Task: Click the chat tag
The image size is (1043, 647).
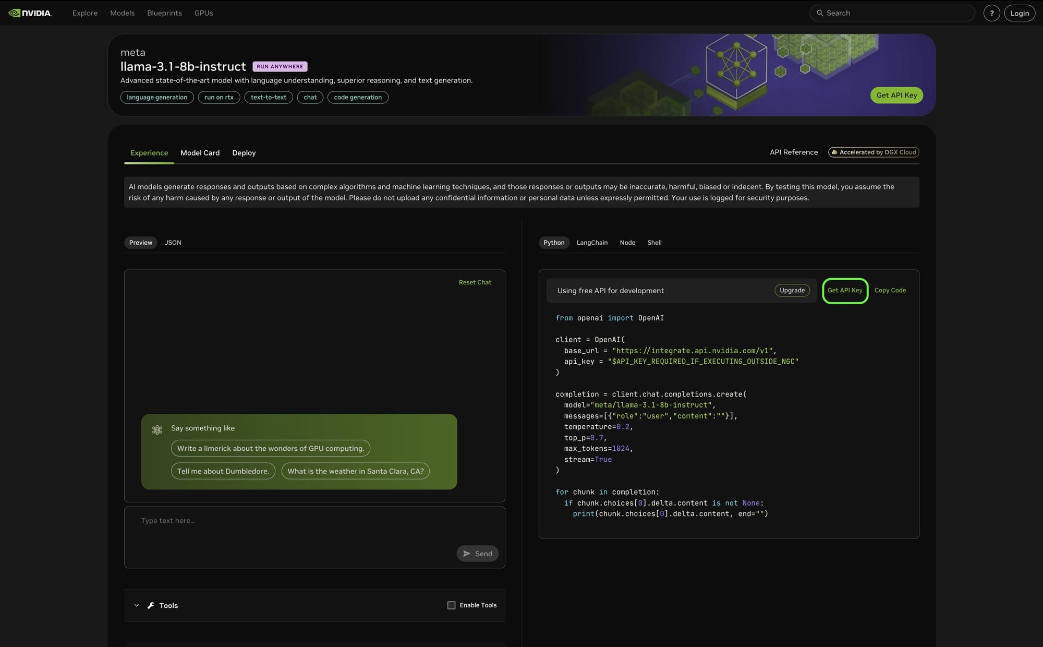Action: click(310, 98)
